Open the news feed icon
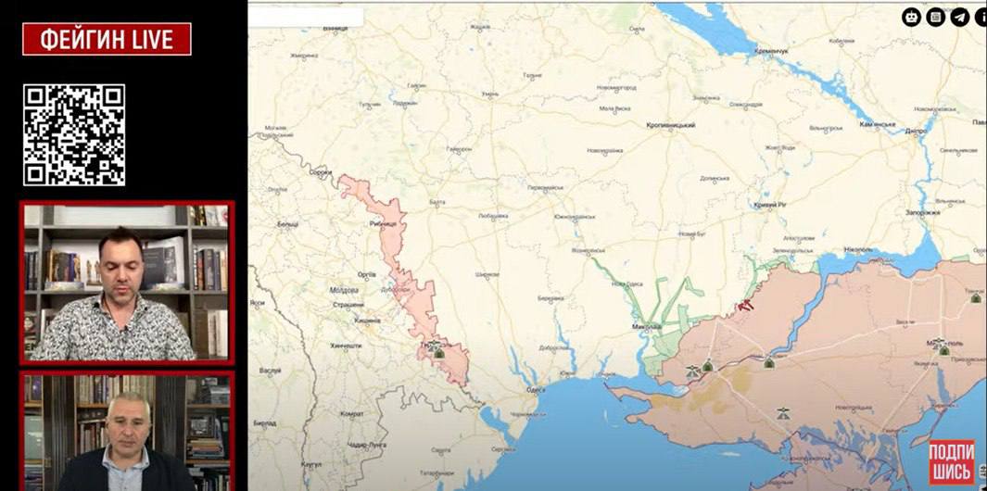Image resolution: width=987 pixels, height=491 pixels. pos(936,17)
